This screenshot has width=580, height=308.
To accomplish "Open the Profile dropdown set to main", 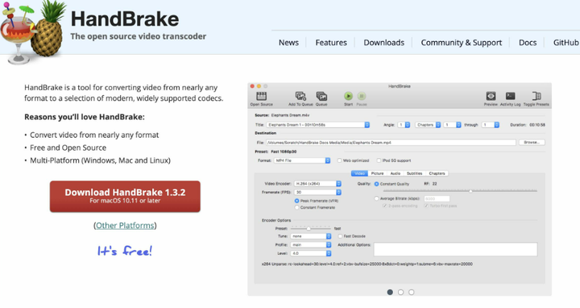I will point(311,244).
